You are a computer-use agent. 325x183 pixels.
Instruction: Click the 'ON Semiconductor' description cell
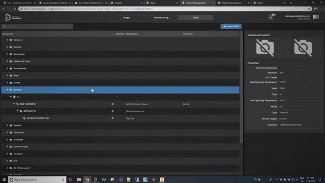135,111
